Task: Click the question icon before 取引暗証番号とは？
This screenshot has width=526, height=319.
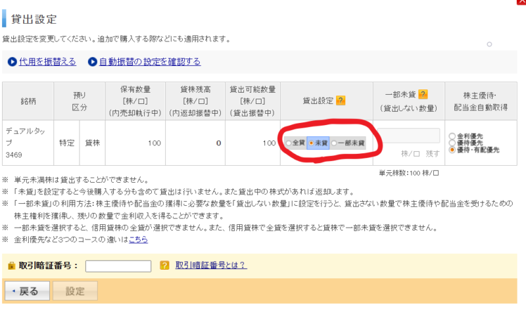Action: point(165,266)
